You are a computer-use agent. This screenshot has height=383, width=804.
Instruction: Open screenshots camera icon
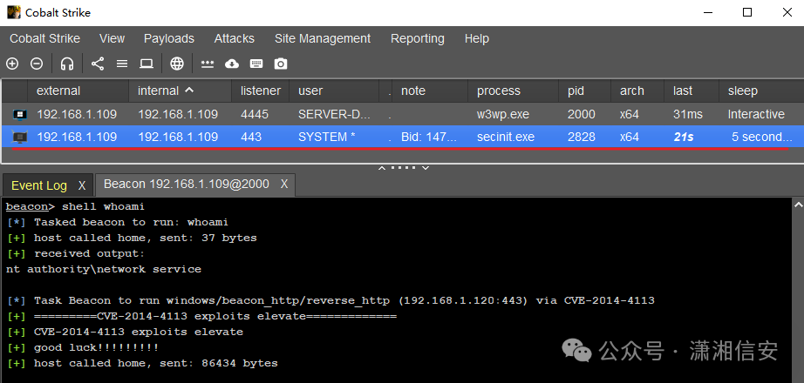point(281,64)
